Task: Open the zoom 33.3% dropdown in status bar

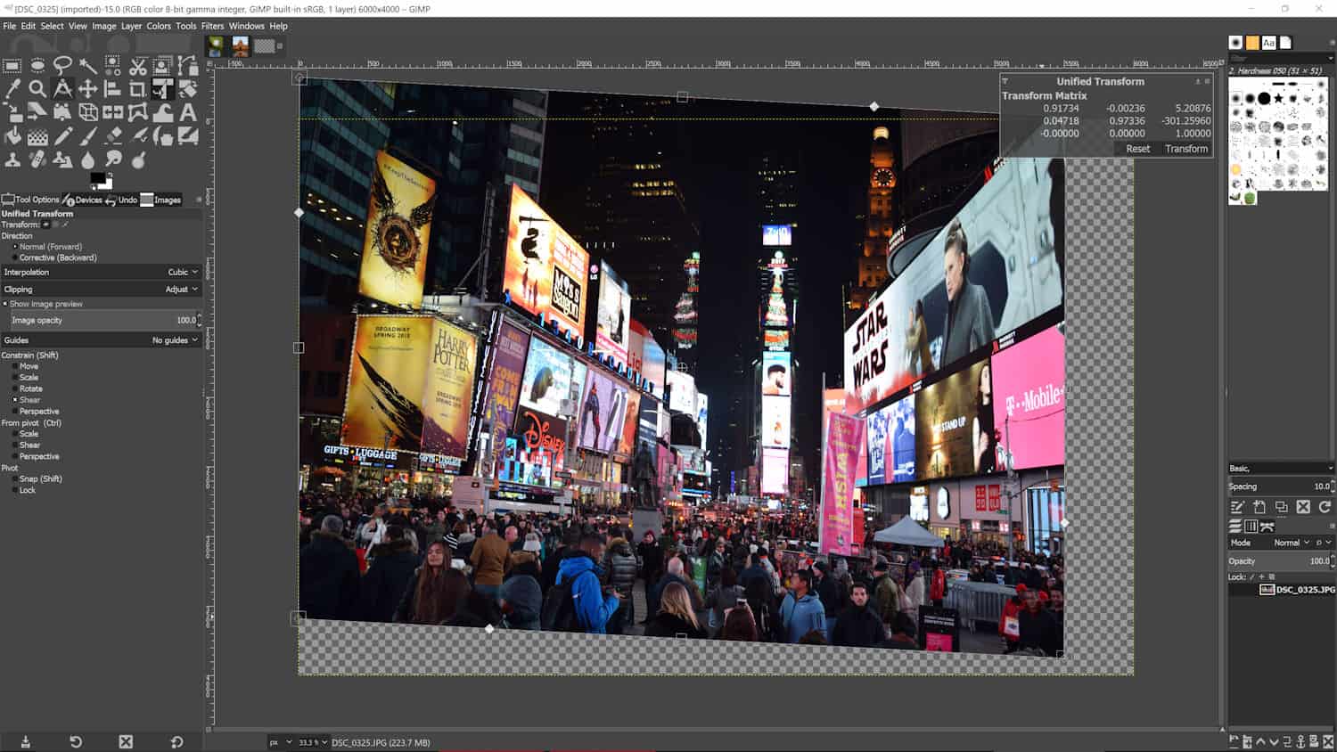Action: pyautogui.click(x=313, y=742)
